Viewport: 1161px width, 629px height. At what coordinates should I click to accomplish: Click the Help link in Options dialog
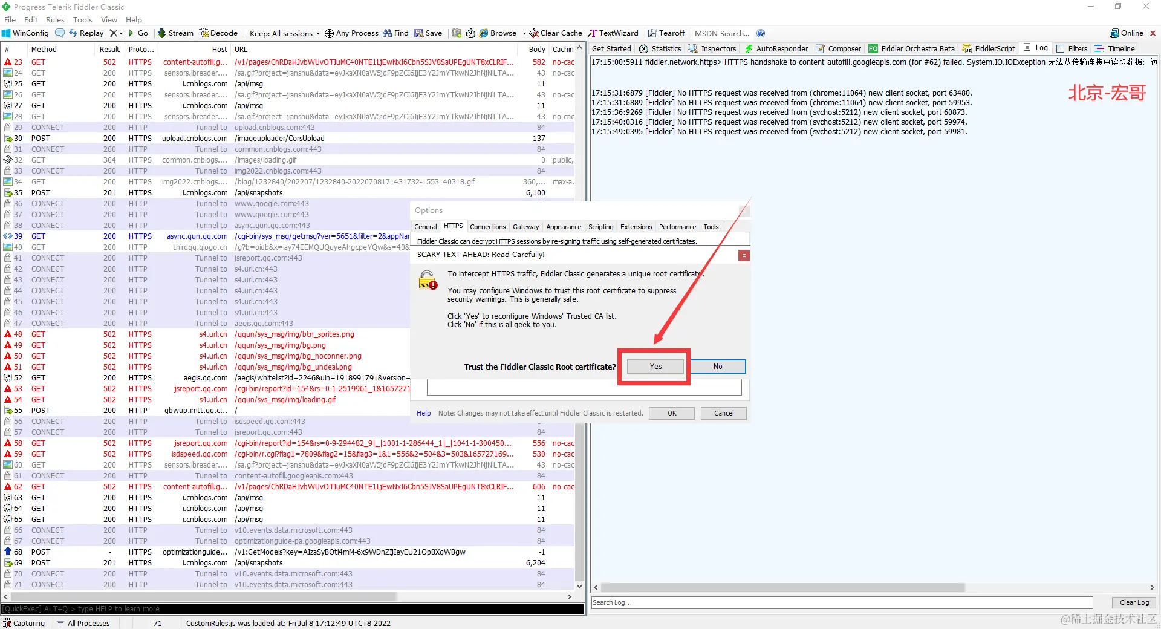(x=423, y=413)
